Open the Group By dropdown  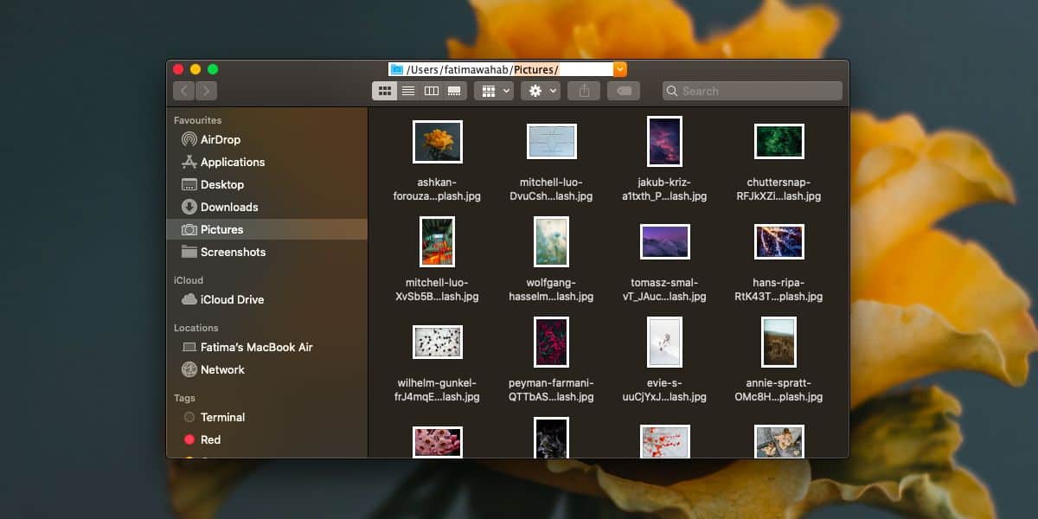(x=494, y=90)
